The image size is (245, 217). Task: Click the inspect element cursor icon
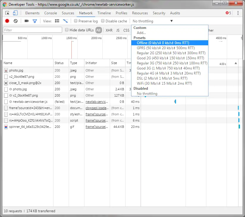pyautogui.click(x=7, y=13)
